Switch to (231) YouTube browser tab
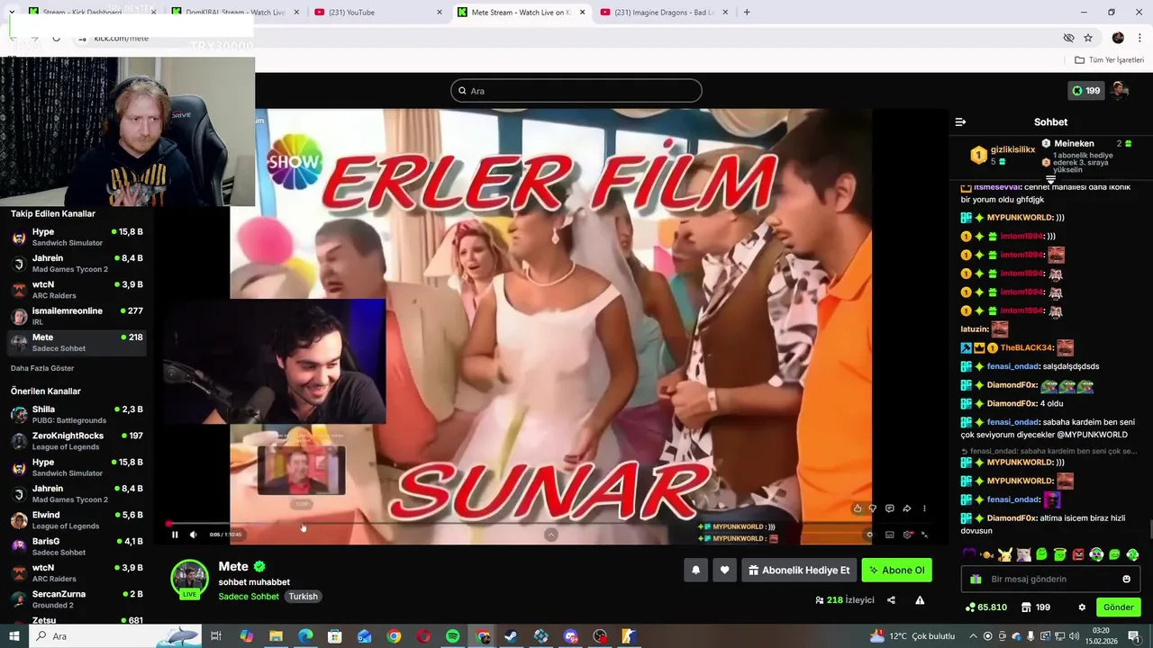 click(x=377, y=13)
